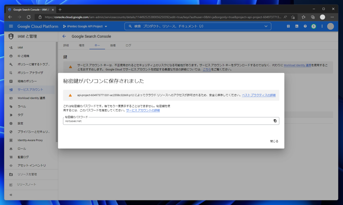Copy the private key password to clipboard

[x=275, y=121]
